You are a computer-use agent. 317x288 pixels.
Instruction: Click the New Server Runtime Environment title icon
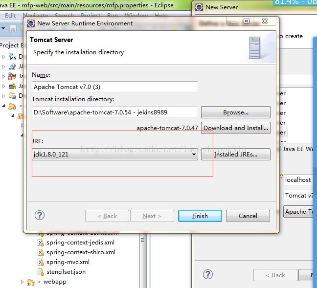coord(31,23)
